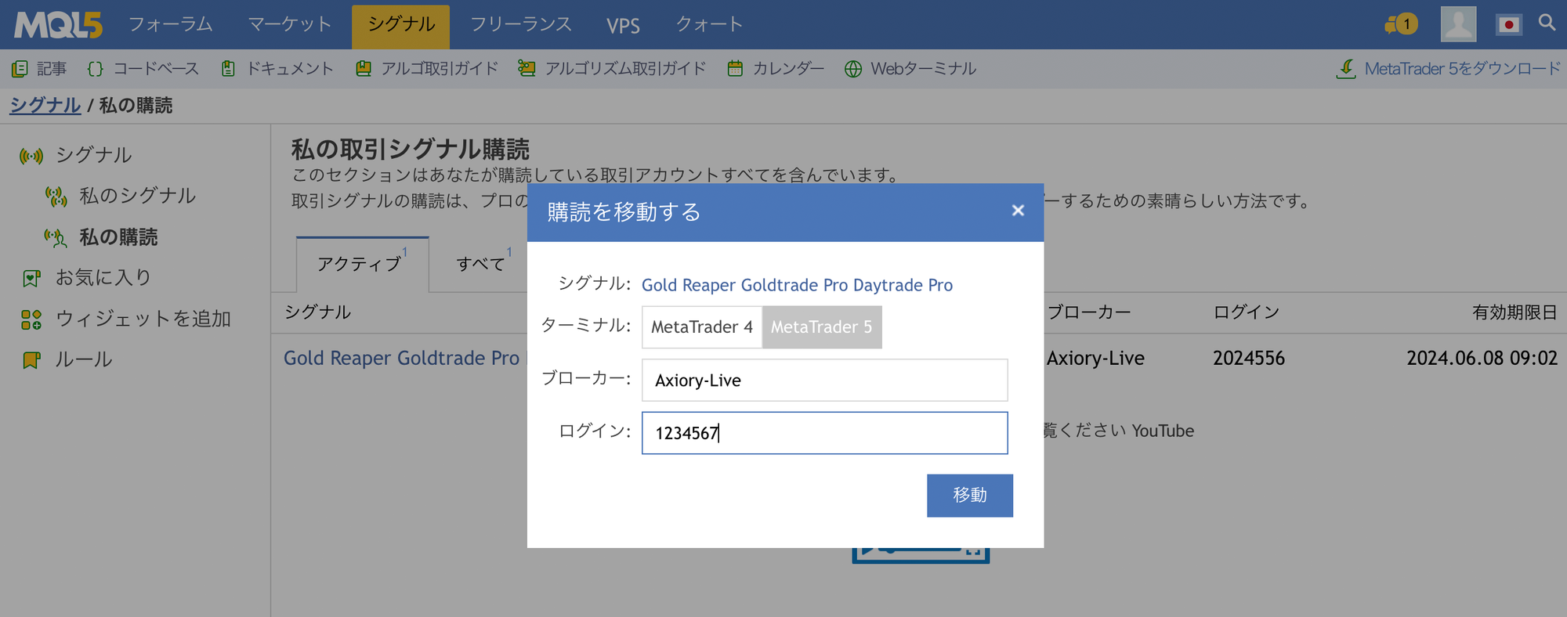
Task: Click the シグナル column header
Action: click(317, 312)
